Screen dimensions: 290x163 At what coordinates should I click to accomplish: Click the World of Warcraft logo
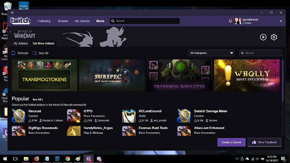(x=25, y=34)
